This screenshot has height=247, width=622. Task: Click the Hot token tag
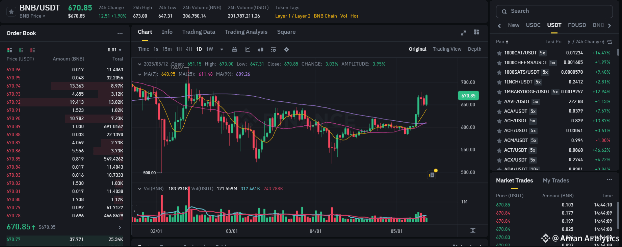tap(354, 16)
